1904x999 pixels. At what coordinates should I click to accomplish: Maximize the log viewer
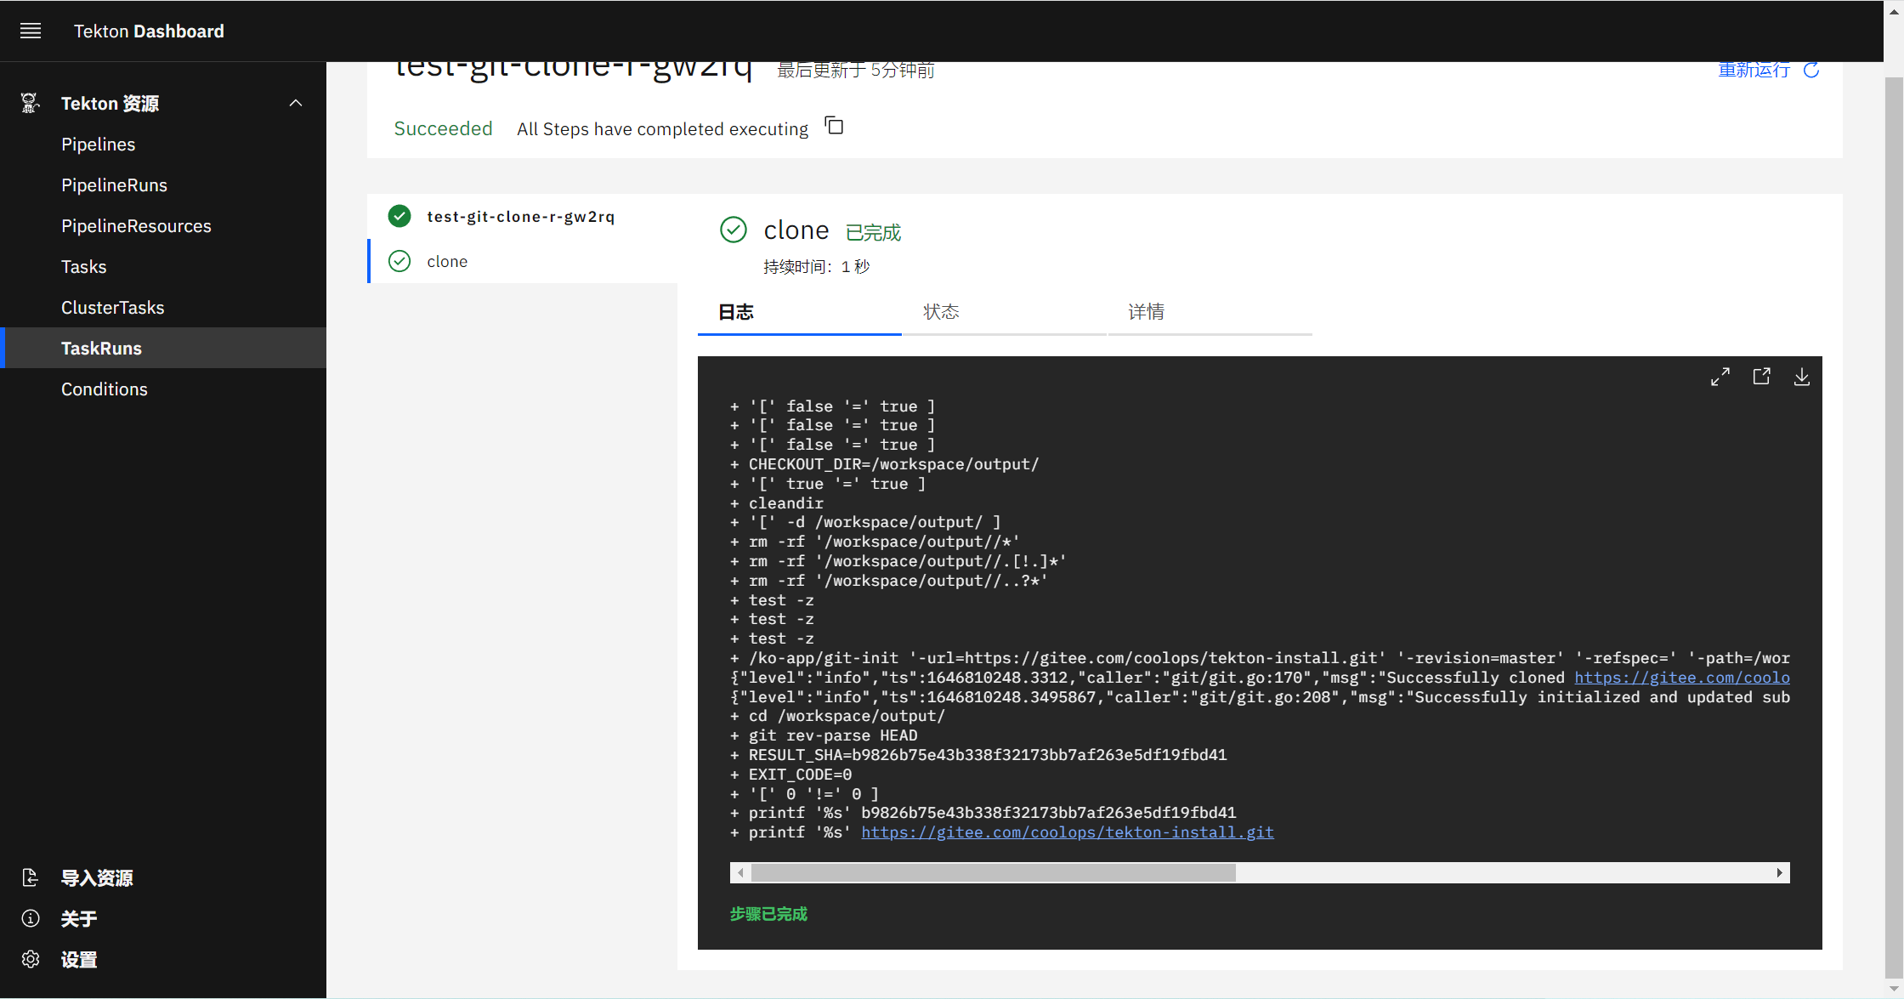(1720, 377)
